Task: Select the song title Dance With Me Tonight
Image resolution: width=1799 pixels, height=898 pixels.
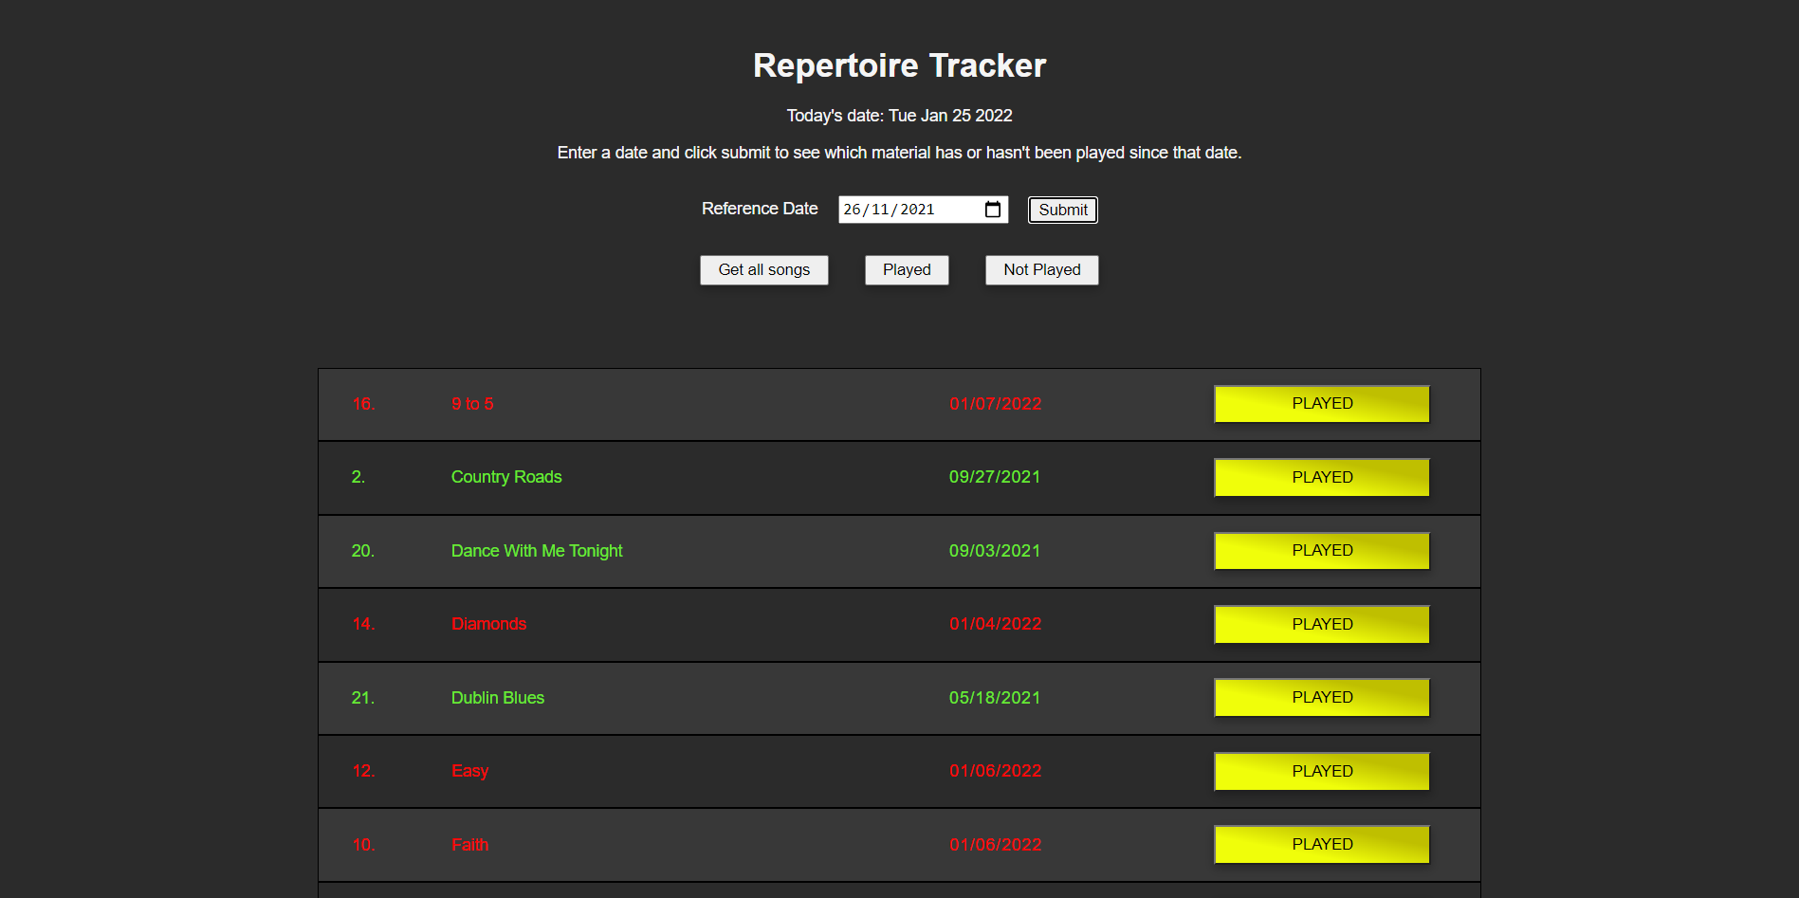Action: [x=537, y=551]
